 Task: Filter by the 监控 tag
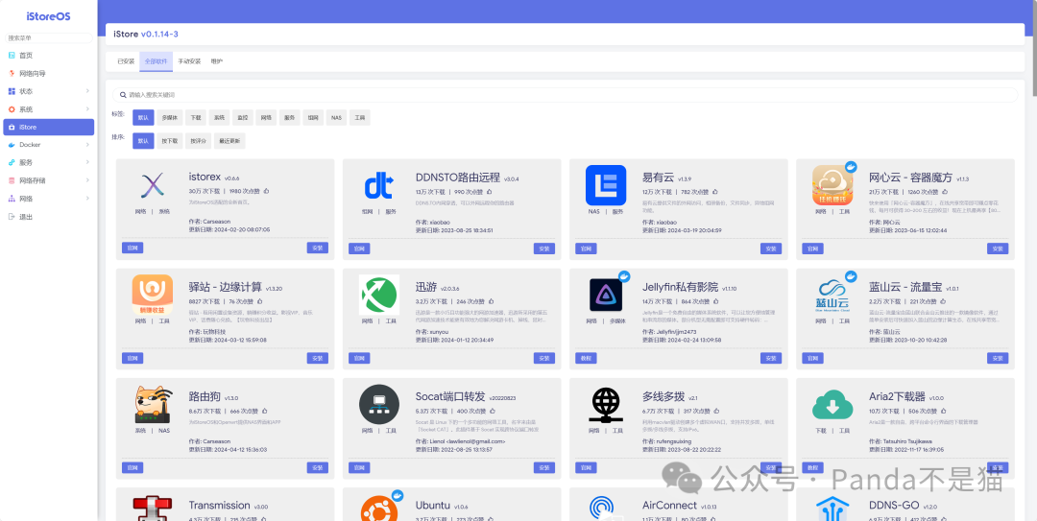coord(243,118)
